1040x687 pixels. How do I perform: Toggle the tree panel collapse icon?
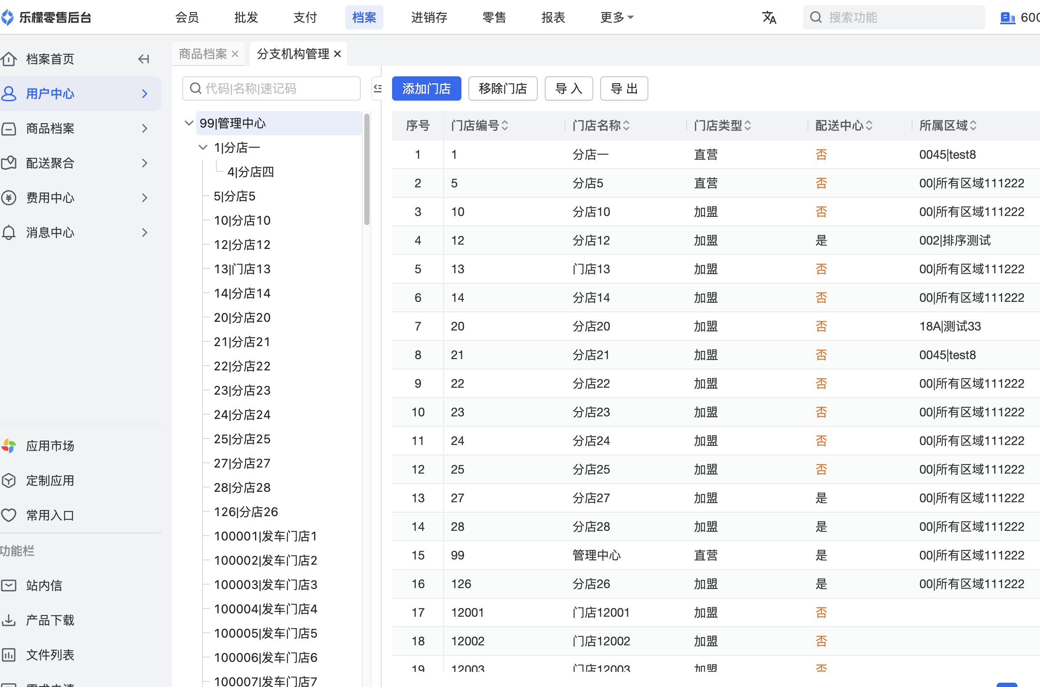377,88
